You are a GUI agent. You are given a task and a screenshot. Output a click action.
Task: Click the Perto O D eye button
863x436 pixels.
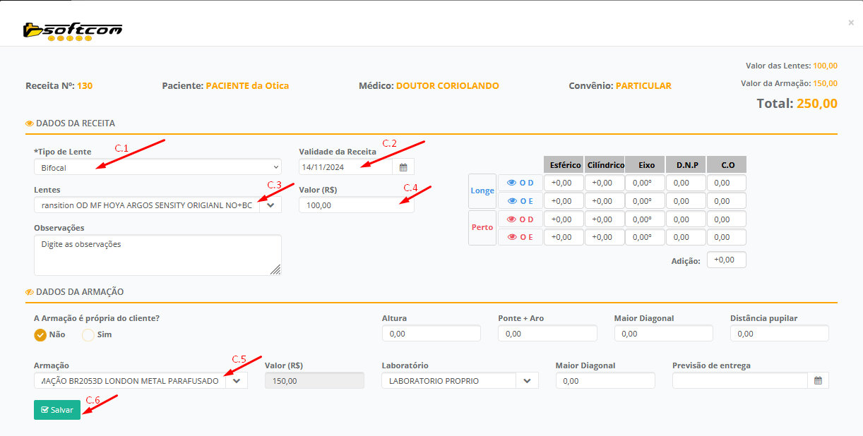point(520,219)
